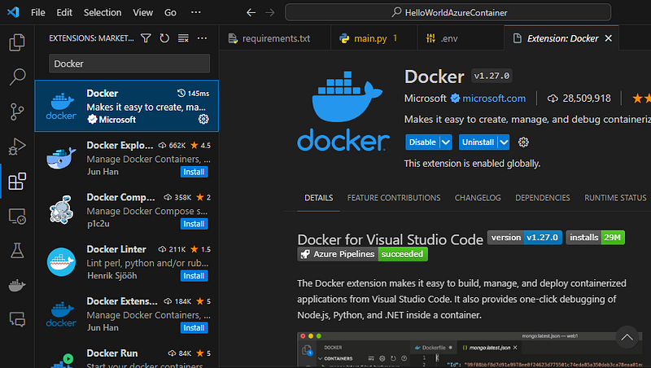Image resolution: width=651 pixels, height=368 pixels.
Task: Select the RUNTIME STATUS tab
Action: [x=615, y=198]
